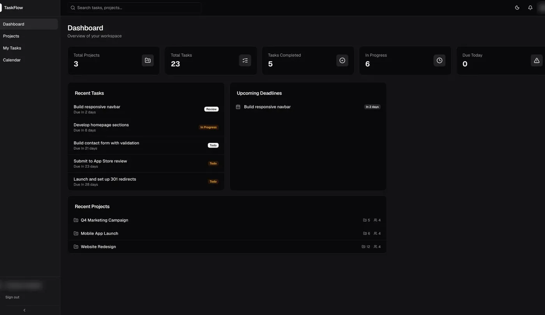Open Build contact form with validation task
This screenshot has width=545, height=315.
[x=146, y=145]
